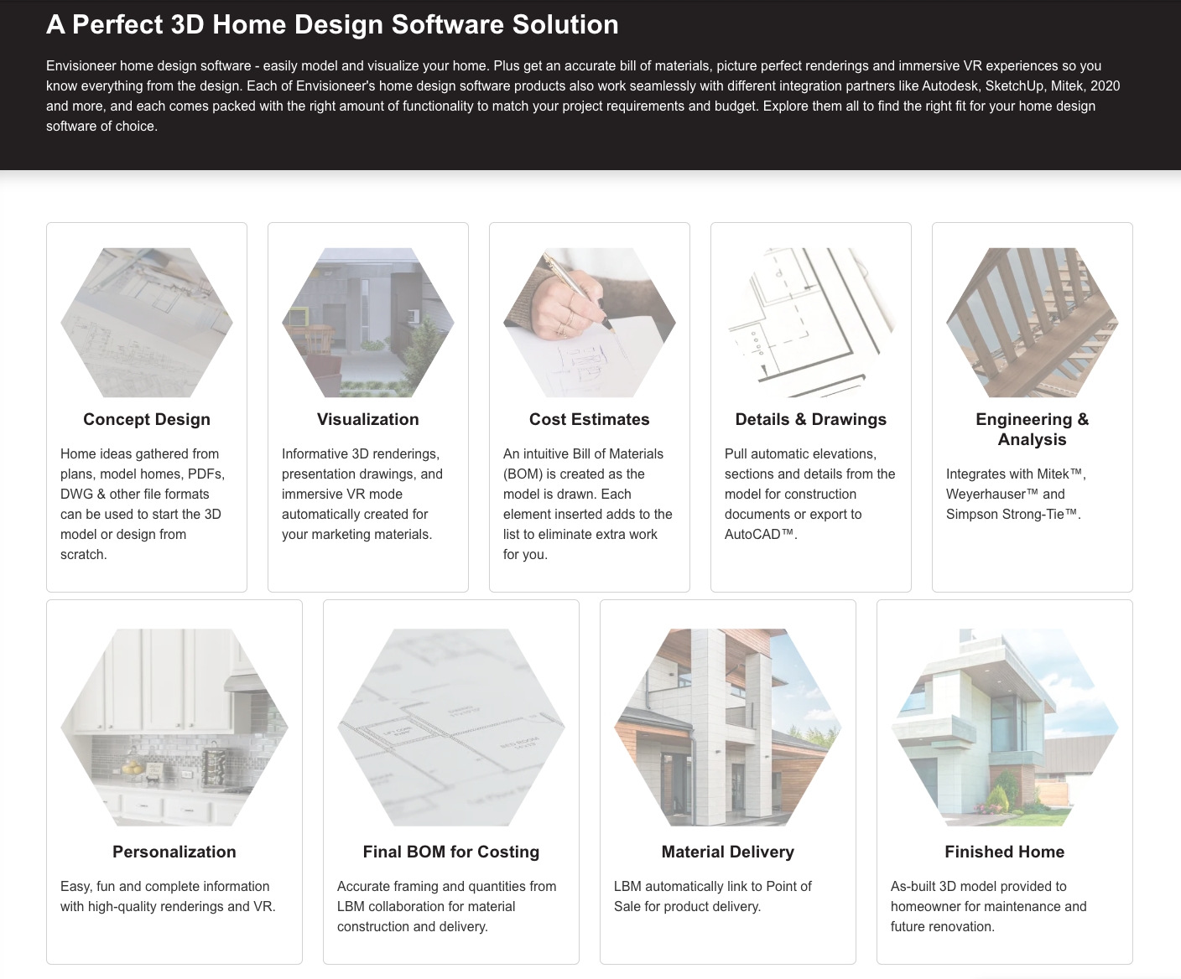
Task: Click the Concept Design hexagon blueprint image
Action: [147, 322]
